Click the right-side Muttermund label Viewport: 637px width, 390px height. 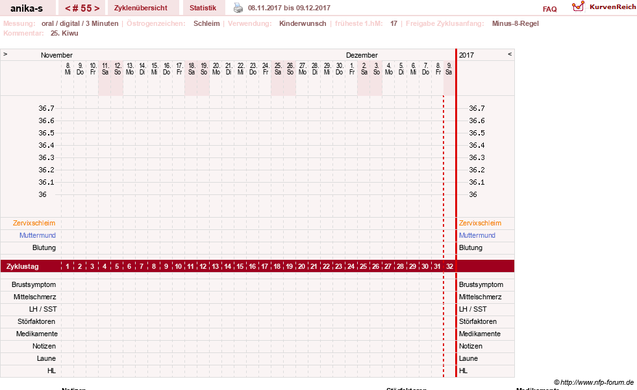tap(477, 235)
